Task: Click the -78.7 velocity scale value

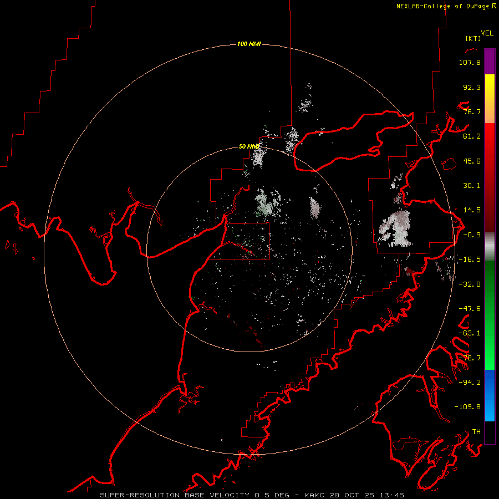Action: pyautogui.click(x=470, y=358)
